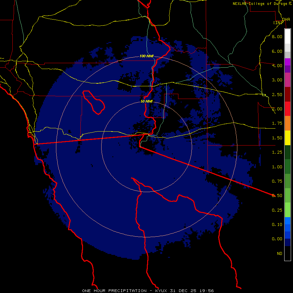This screenshot has width=293, height=293.
Task: Click the '100 NMI' range ring label
Action: 146,56
